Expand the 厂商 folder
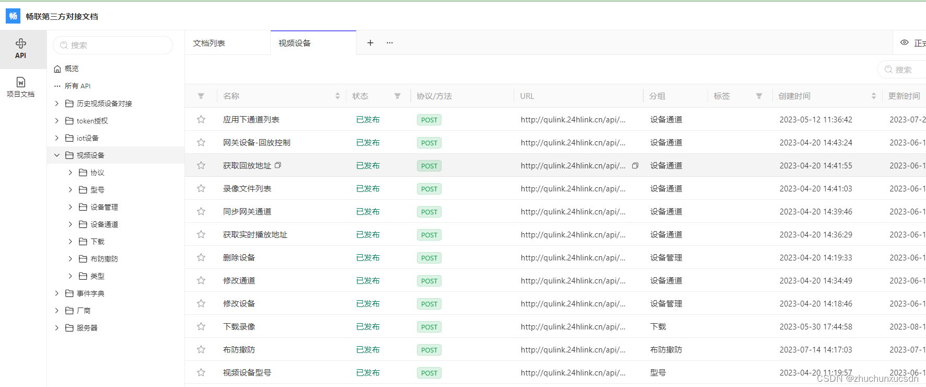The height and width of the screenshot is (387, 926). click(57, 311)
